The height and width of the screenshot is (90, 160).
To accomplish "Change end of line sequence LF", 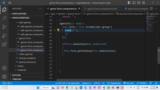I will click(103, 83).
